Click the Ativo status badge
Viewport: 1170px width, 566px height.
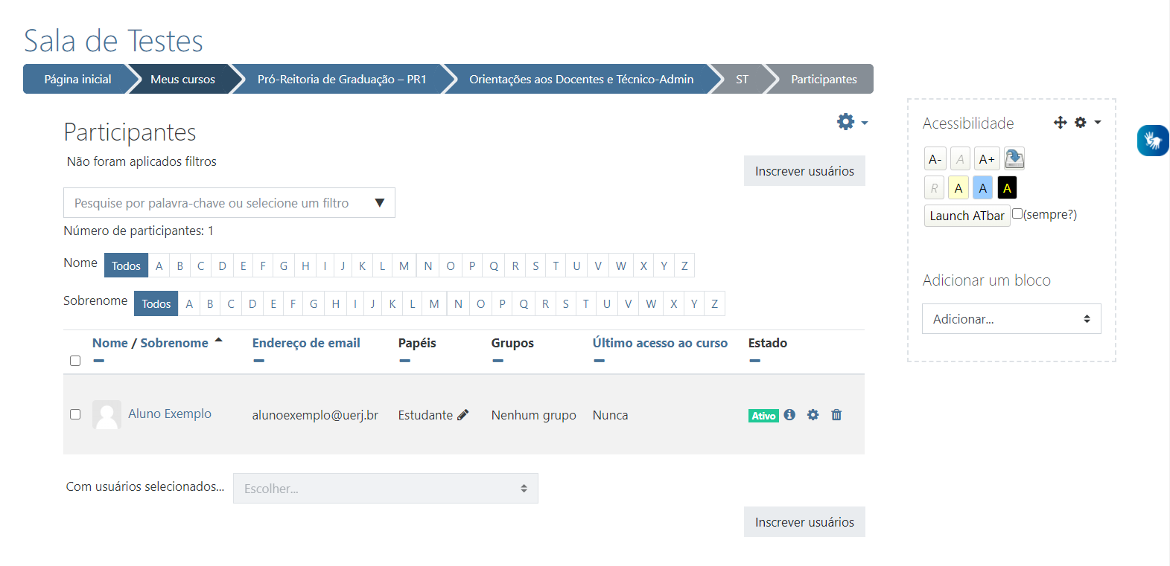coord(763,416)
